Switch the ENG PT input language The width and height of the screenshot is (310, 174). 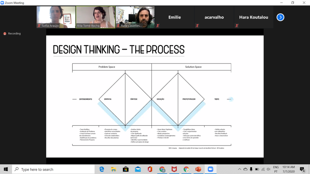pyautogui.click(x=276, y=169)
